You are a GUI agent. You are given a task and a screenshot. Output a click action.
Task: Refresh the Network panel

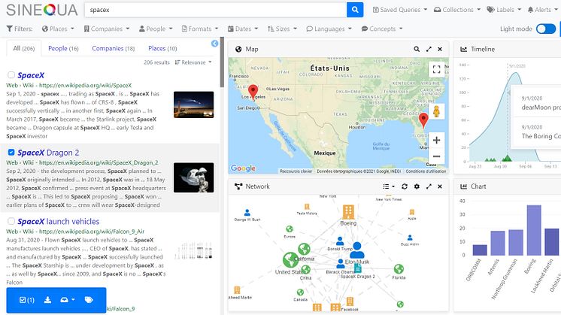[x=405, y=186]
